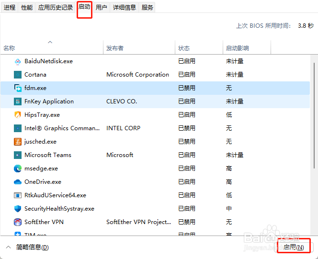The height and width of the screenshot is (259, 318).
Task: Click the chevron beside 简略信息
Action: coord(8,247)
